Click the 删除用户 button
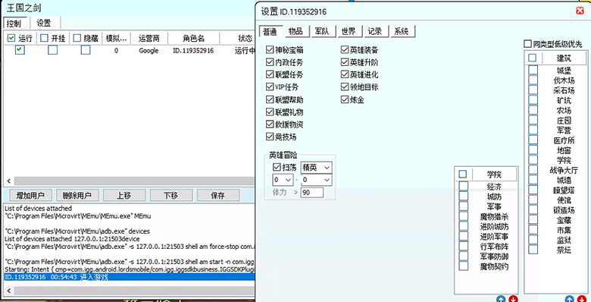 (77, 196)
